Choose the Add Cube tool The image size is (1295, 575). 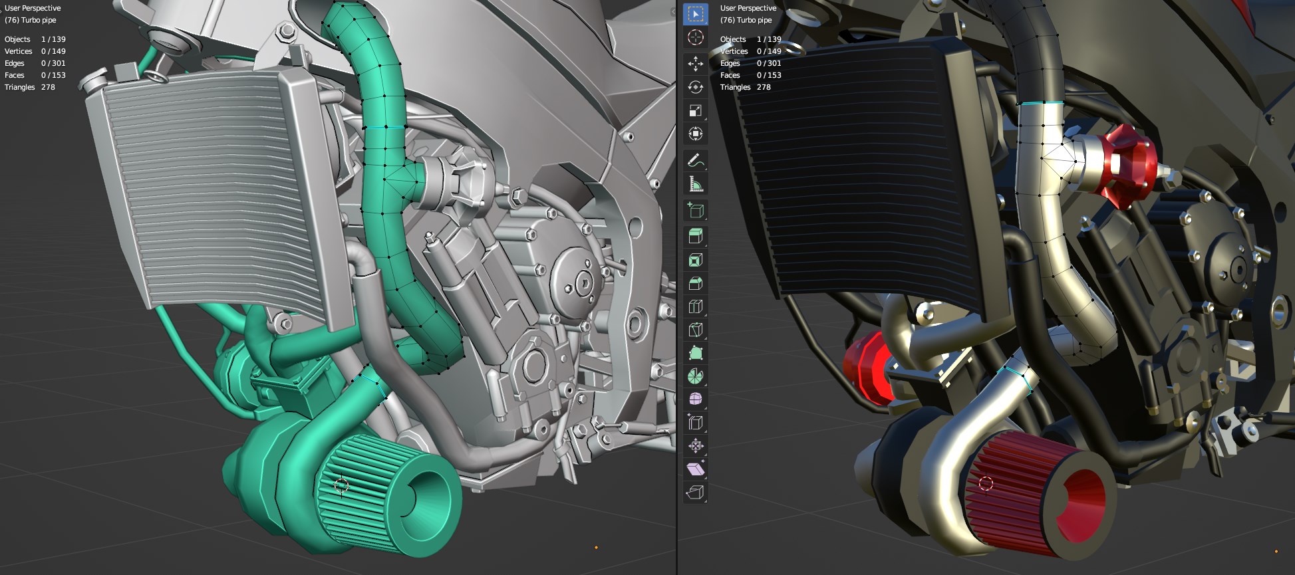(695, 210)
